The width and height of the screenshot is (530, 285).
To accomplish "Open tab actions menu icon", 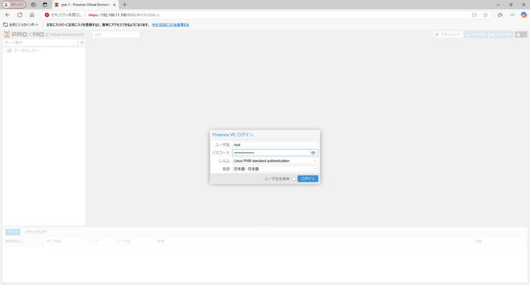I will point(45,5).
